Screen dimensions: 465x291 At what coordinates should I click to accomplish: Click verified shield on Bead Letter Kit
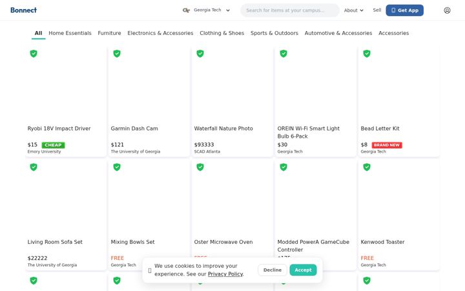click(x=367, y=54)
